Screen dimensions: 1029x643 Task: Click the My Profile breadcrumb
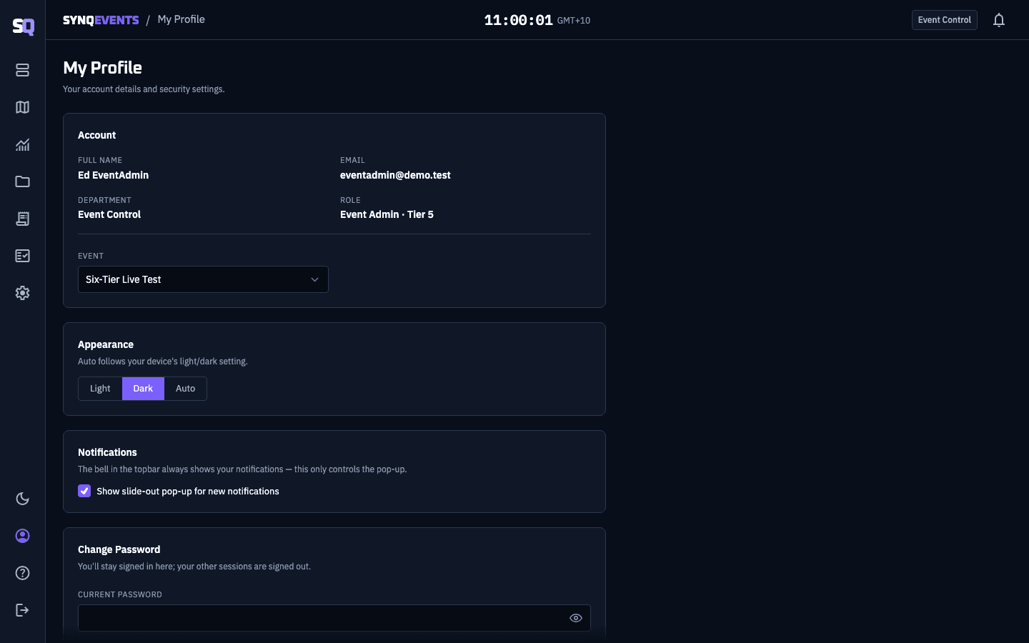click(x=182, y=19)
